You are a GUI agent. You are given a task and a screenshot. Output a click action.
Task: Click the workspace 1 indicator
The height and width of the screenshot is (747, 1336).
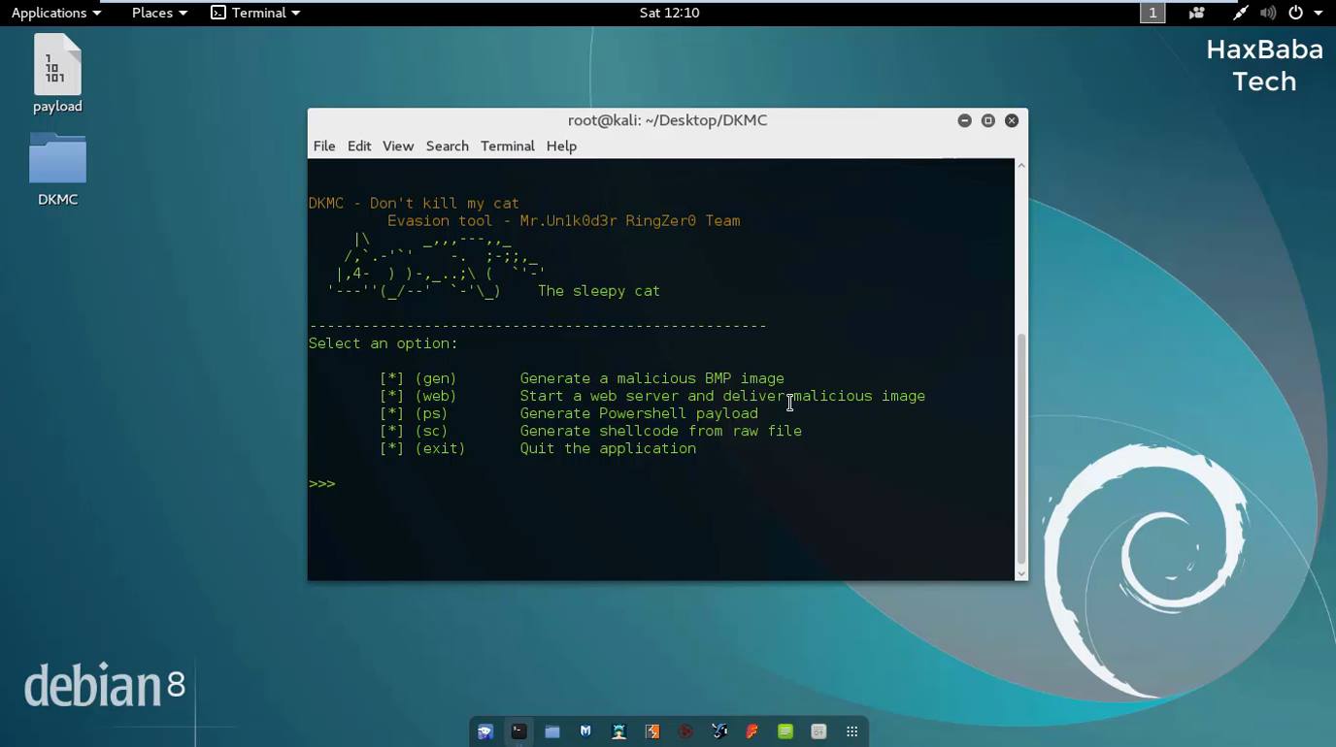point(1152,13)
